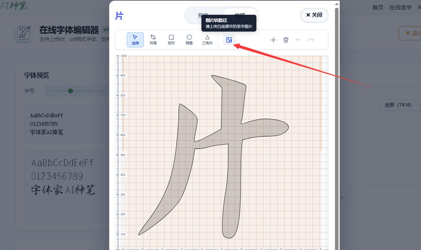The width and height of the screenshot is (421, 250).
Task: Click the trash delete icon
Action: click(286, 40)
